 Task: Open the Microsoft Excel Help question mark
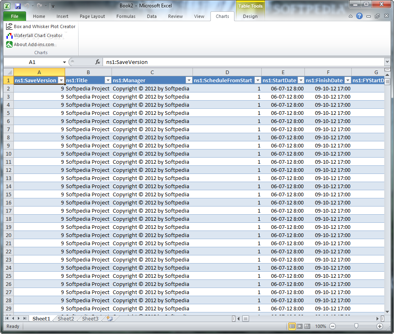click(x=359, y=16)
